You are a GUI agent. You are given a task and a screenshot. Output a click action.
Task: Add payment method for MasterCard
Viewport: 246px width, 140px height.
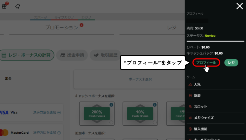(x=47, y=133)
